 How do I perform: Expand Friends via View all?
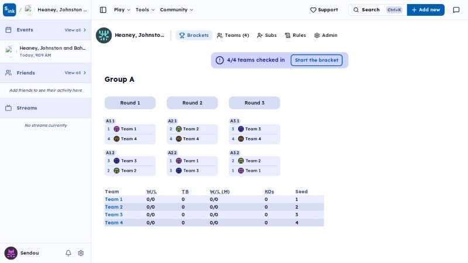point(75,72)
